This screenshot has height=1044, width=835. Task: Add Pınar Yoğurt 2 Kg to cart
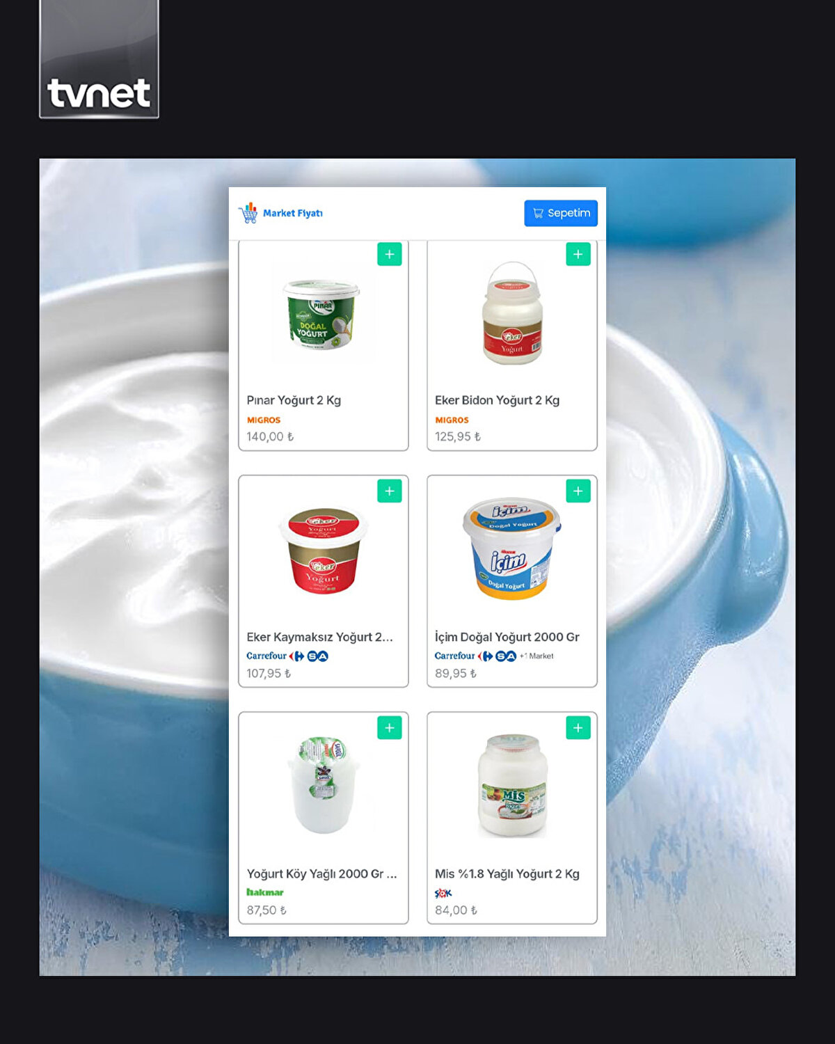pos(390,254)
